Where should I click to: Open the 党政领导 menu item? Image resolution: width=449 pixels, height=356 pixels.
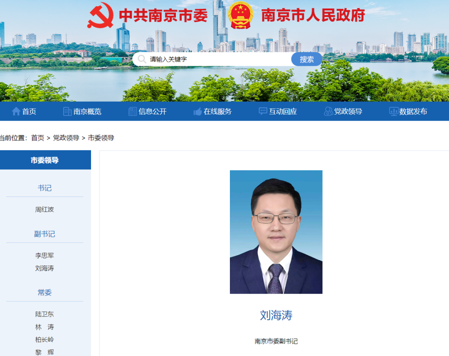tap(348, 111)
